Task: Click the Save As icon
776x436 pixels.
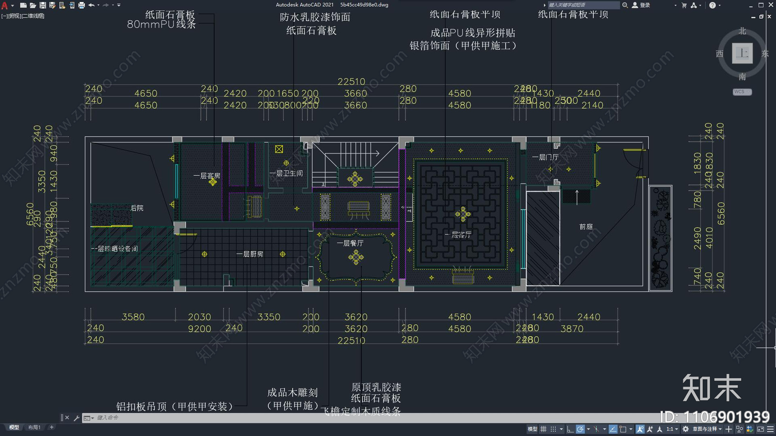Action: coord(52,5)
